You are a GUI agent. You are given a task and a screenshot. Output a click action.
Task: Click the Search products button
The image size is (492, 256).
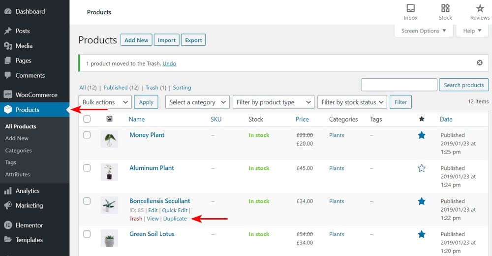464,85
